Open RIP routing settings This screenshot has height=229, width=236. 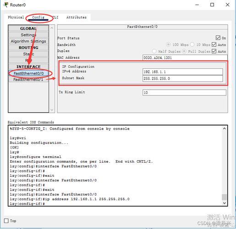click(x=28, y=60)
